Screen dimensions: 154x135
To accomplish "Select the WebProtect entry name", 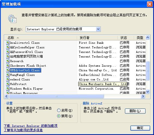I will 18,84.
